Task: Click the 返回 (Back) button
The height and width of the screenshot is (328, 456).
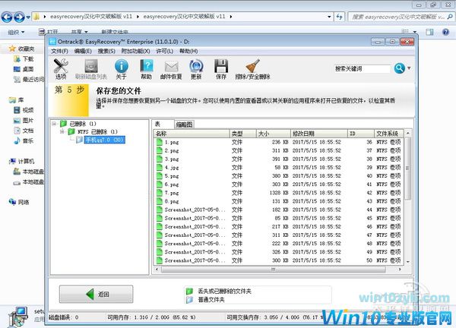Action: pos(96,294)
